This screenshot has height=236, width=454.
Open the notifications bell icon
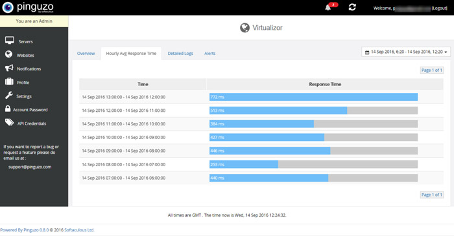click(328, 8)
